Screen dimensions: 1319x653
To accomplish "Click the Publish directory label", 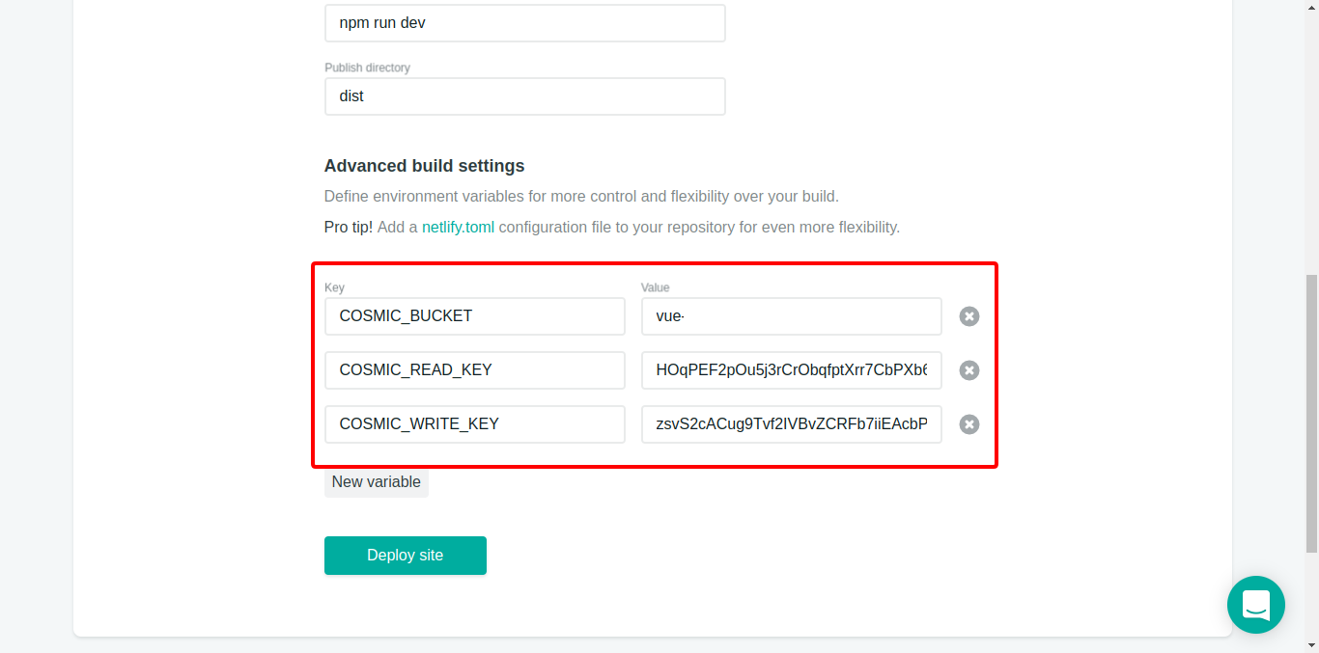I will coord(367,68).
